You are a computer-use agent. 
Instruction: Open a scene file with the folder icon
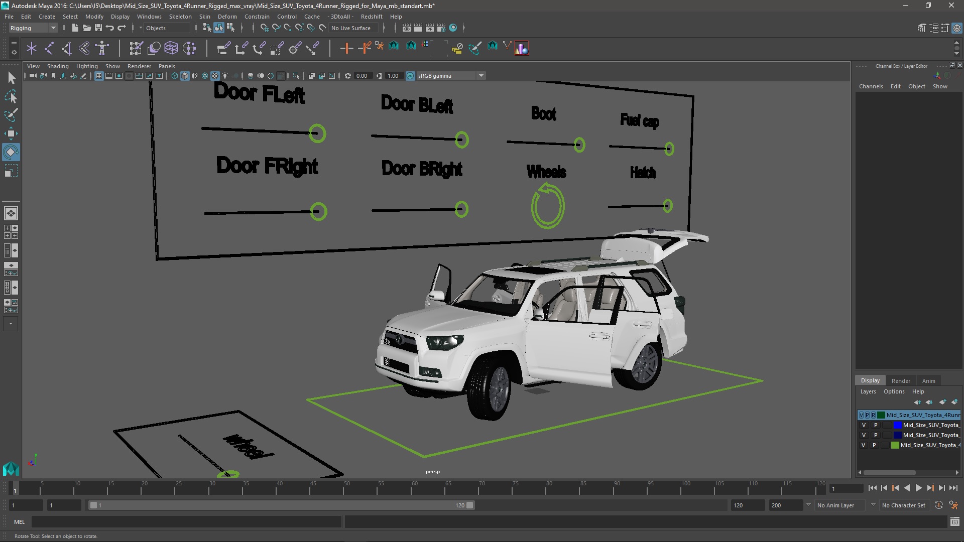86,28
